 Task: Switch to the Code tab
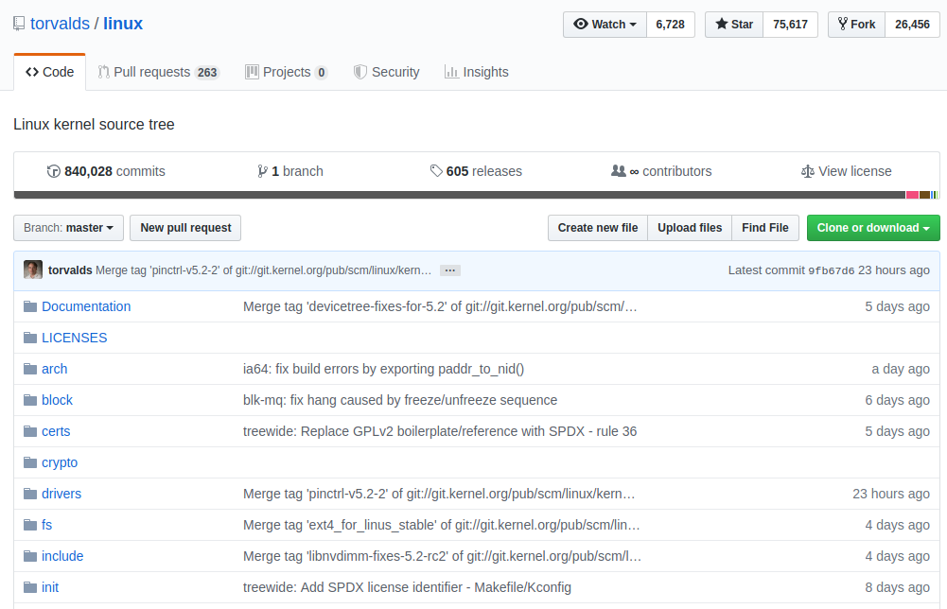pyautogui.click(x=49, y=72)
